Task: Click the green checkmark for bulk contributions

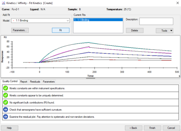Action: click(x=5, y=102)
